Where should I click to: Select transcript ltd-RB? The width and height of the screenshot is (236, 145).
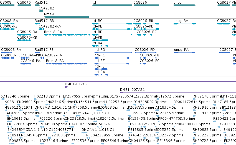(x=100, y=40)
